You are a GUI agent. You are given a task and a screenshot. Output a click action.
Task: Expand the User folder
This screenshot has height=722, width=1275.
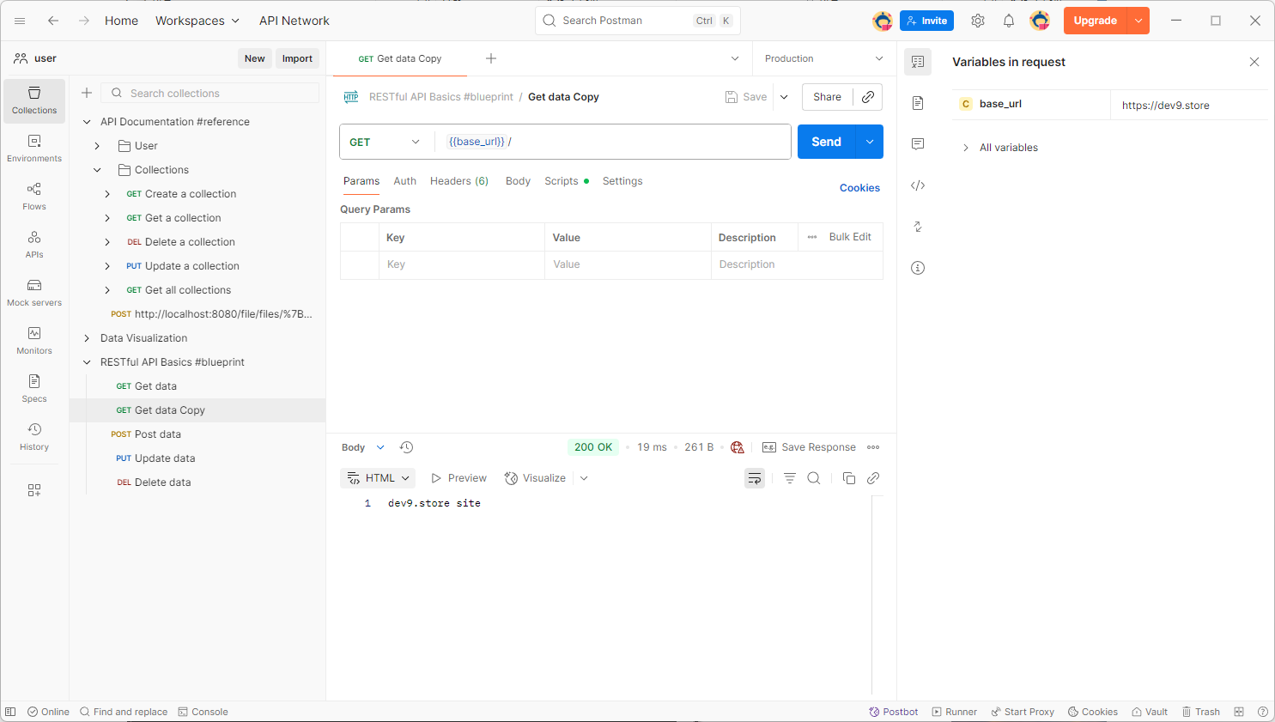point(97,146)
